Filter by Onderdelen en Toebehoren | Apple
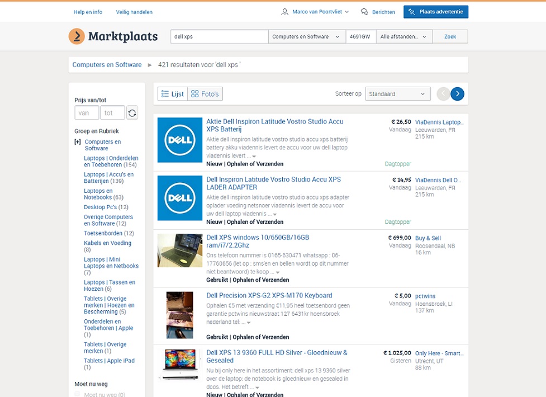Screen dimensions: 546x397 (x=108, y=328)
